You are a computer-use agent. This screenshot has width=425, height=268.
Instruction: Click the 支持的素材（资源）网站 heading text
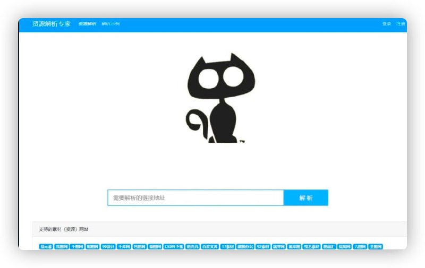pyautogui.click(x=63, y=229)
